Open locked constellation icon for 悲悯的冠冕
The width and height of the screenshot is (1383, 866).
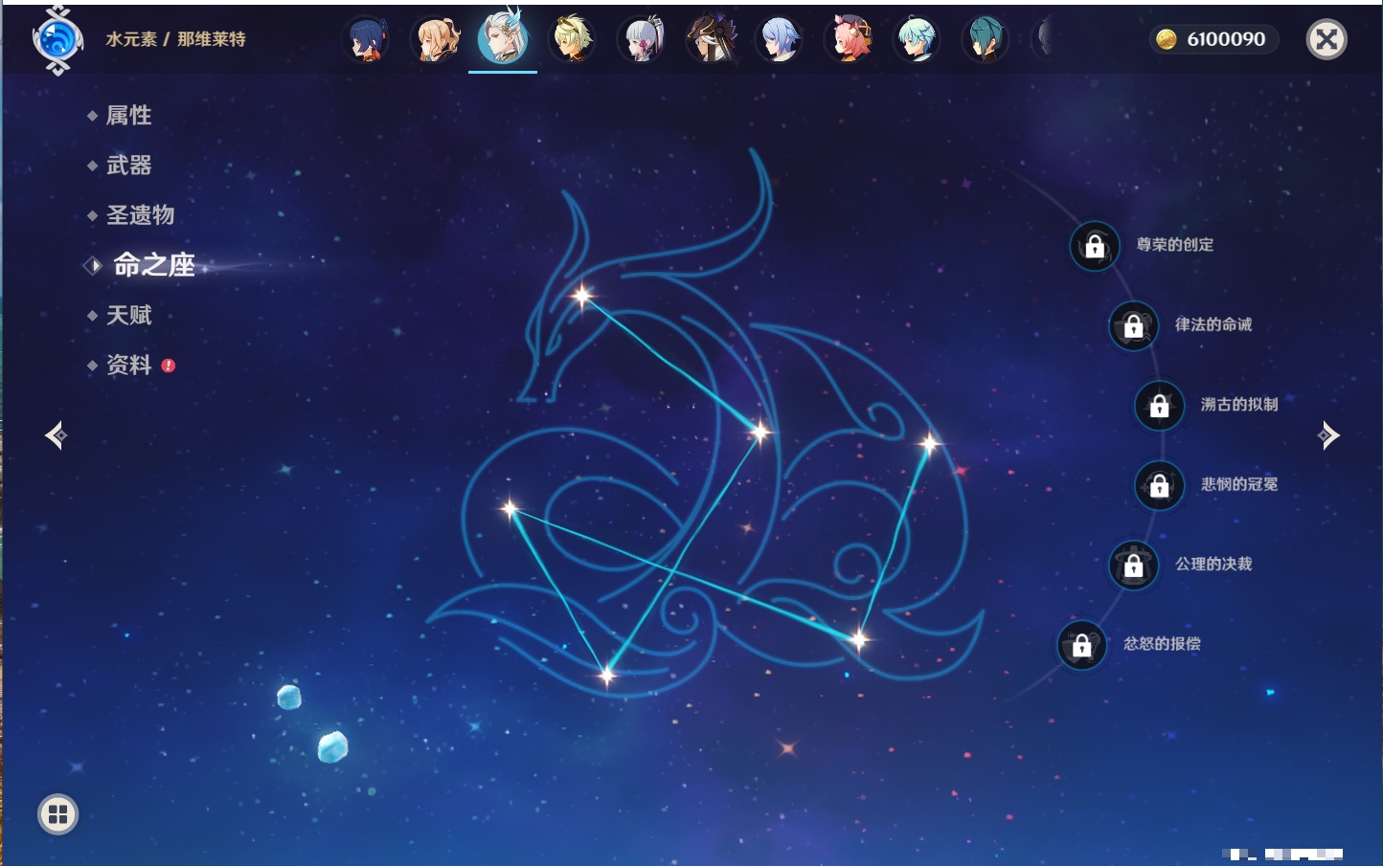coord(1160,485)
